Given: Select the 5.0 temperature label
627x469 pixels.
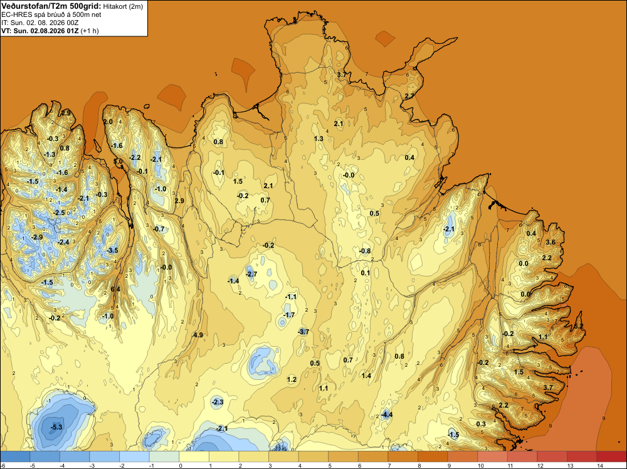Looking at the screenshot, I should [118, 162].
